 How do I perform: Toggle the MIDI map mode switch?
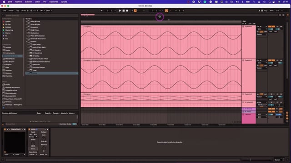click(x=271, y=11)
